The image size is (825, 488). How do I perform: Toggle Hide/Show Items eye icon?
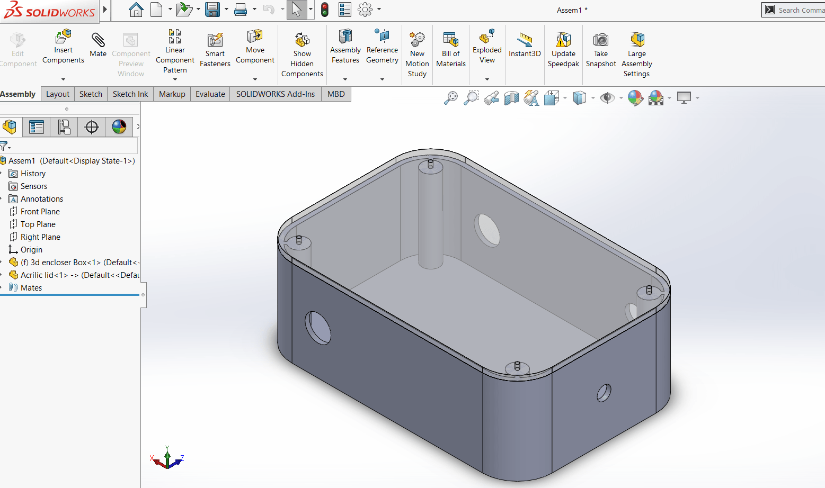pos(607,98)
